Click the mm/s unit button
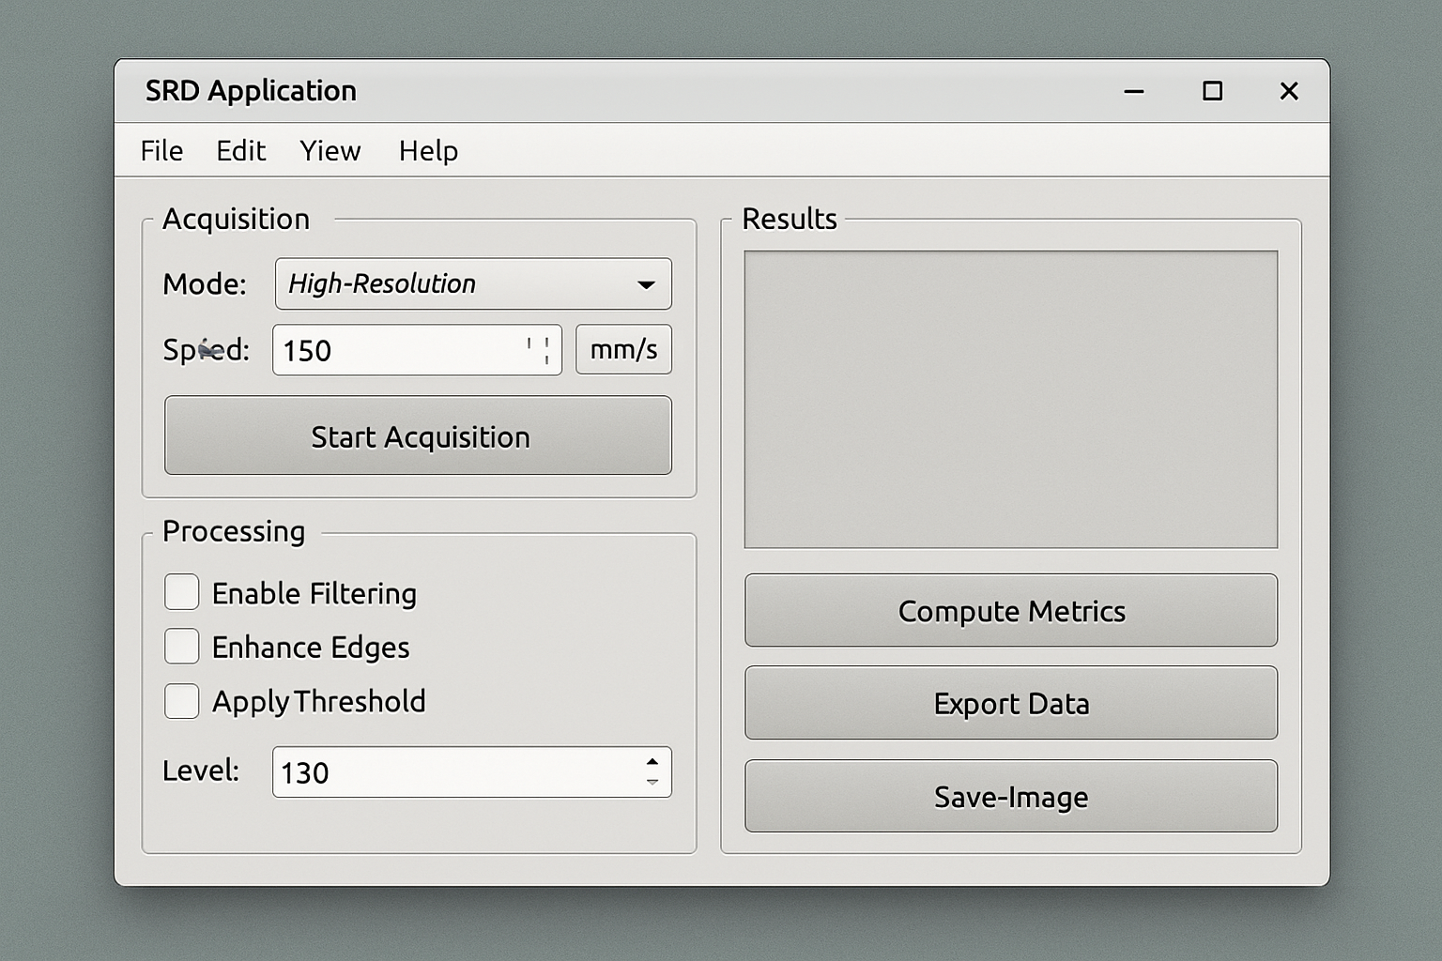Screen dimensions: 1442x961 (623, 349)
